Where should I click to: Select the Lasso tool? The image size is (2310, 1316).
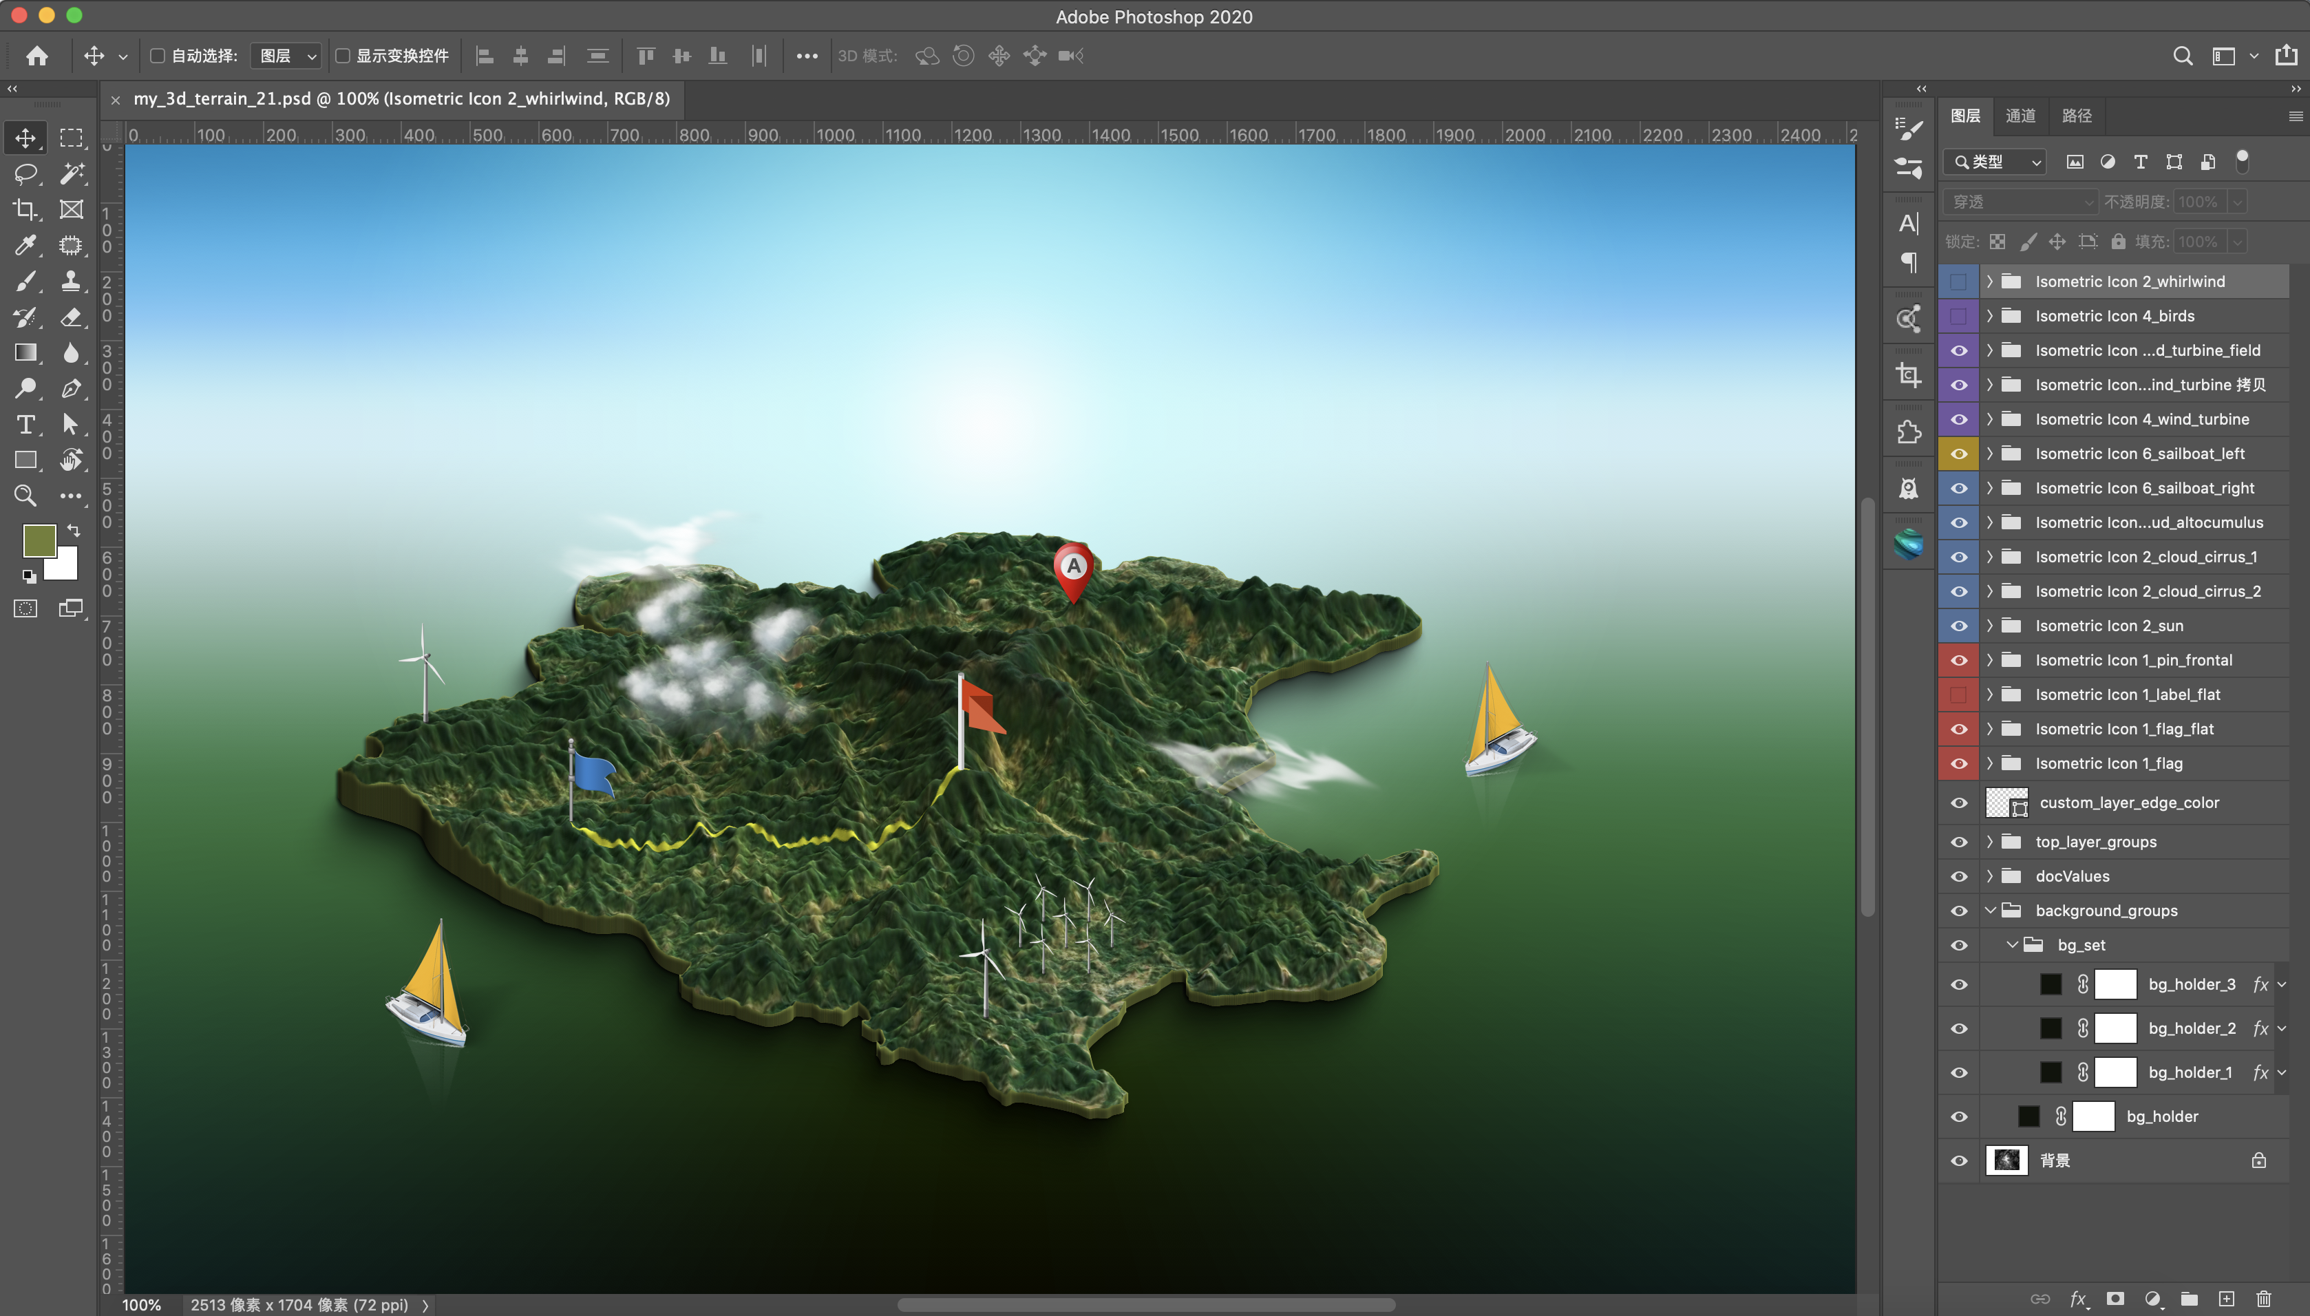click(25, 173)
